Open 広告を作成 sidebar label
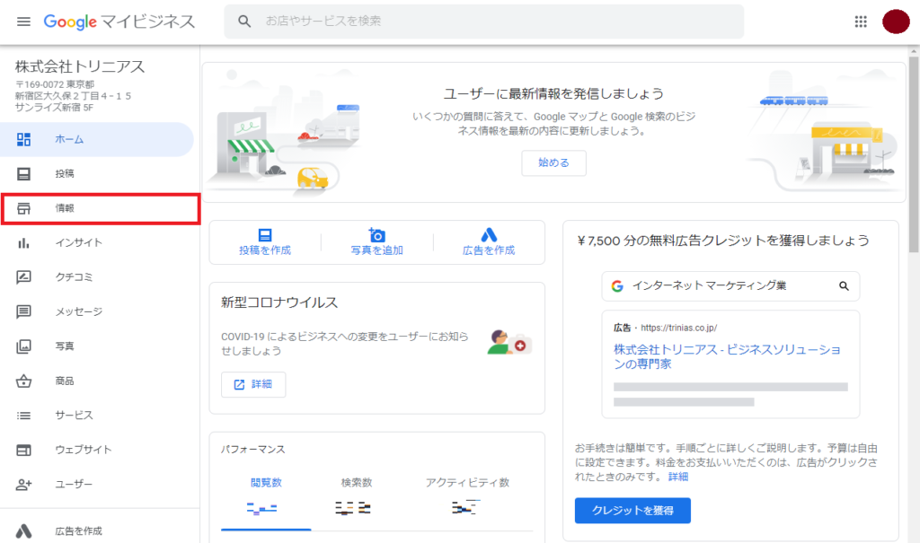This screenshot has height=543, width=920. [79, 530]
